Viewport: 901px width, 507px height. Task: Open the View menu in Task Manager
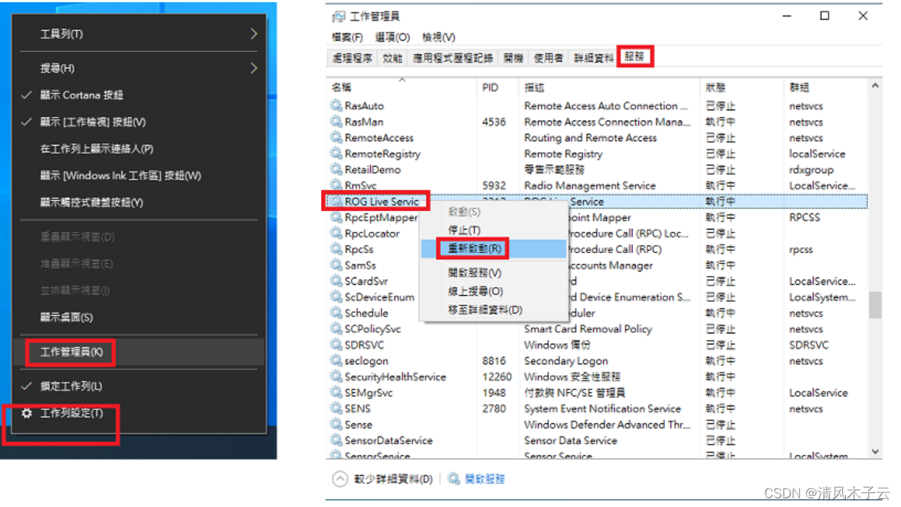tap(439, 38)
